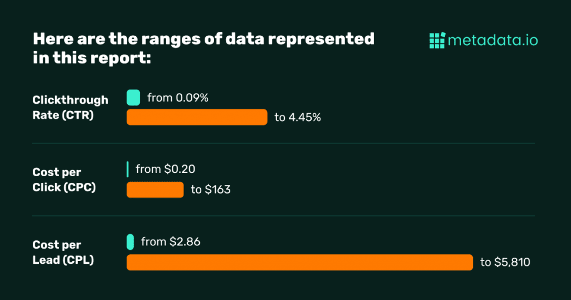Screen dimensions: 571x300
Task: Click the divider line below the CTR section
Action: (x=283, y=143)
